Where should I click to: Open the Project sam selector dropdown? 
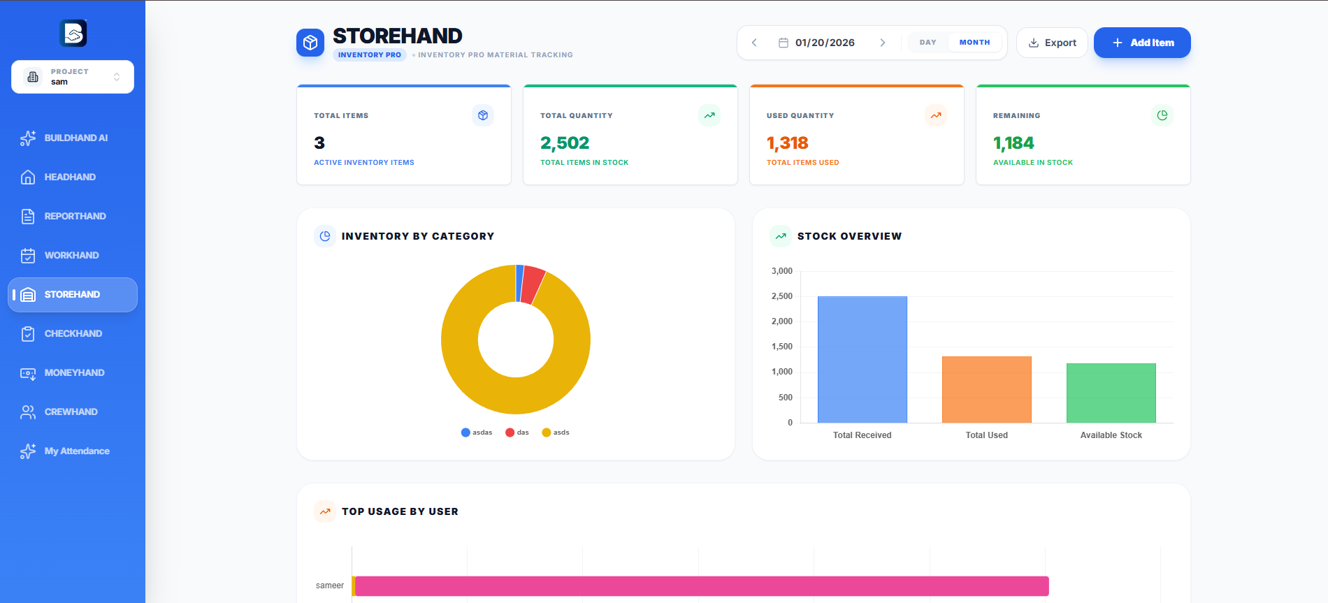(73, 77)
